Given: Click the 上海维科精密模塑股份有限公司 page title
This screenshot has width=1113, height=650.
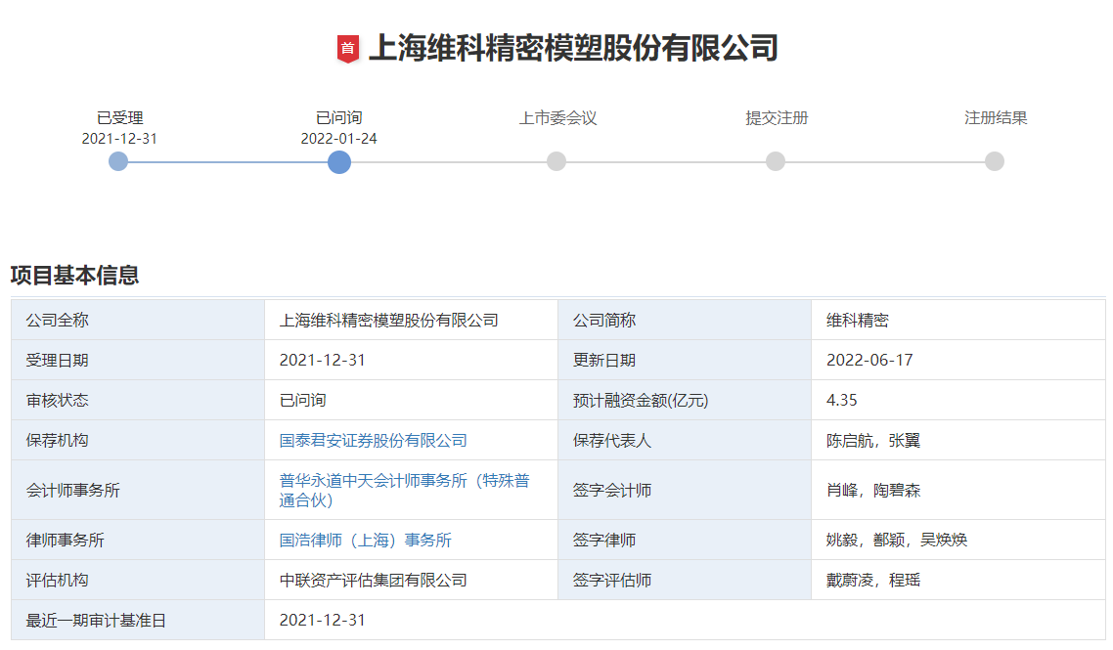Looking at the screenshot, I should pos(572,48).
